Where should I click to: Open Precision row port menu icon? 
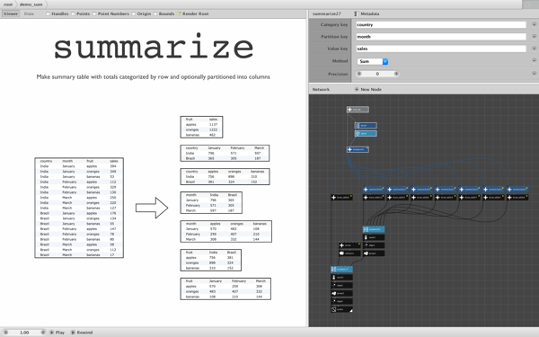tap(535, 74)
